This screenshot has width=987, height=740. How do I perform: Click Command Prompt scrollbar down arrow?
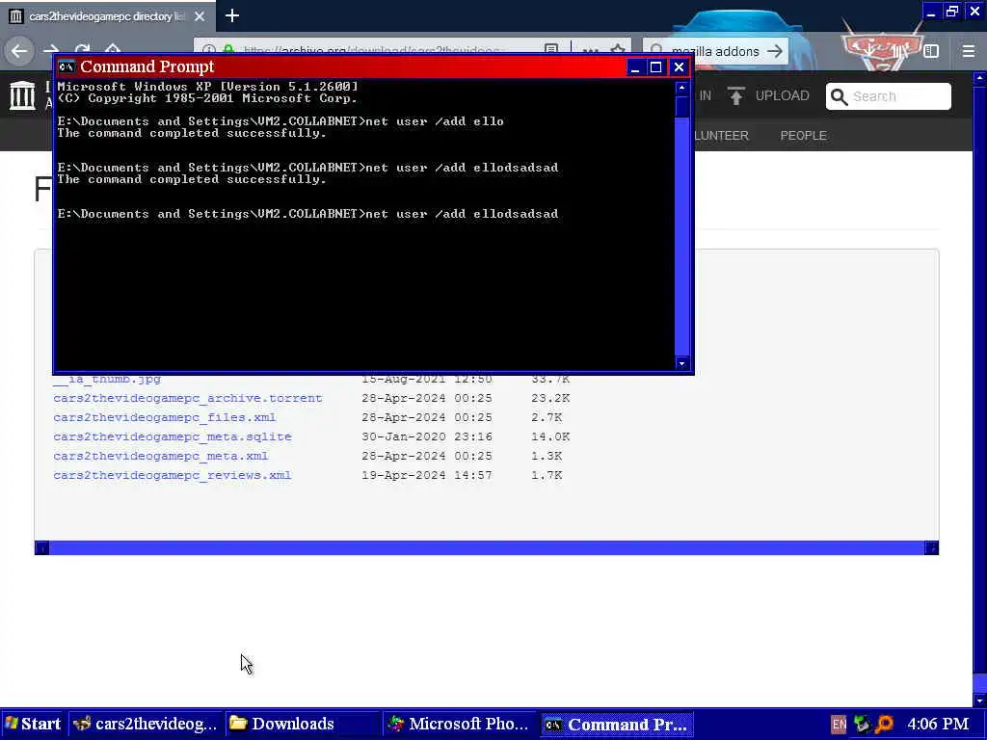coord(681,363)
